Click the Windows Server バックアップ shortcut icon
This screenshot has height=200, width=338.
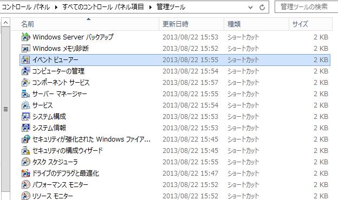click(25, 37)
